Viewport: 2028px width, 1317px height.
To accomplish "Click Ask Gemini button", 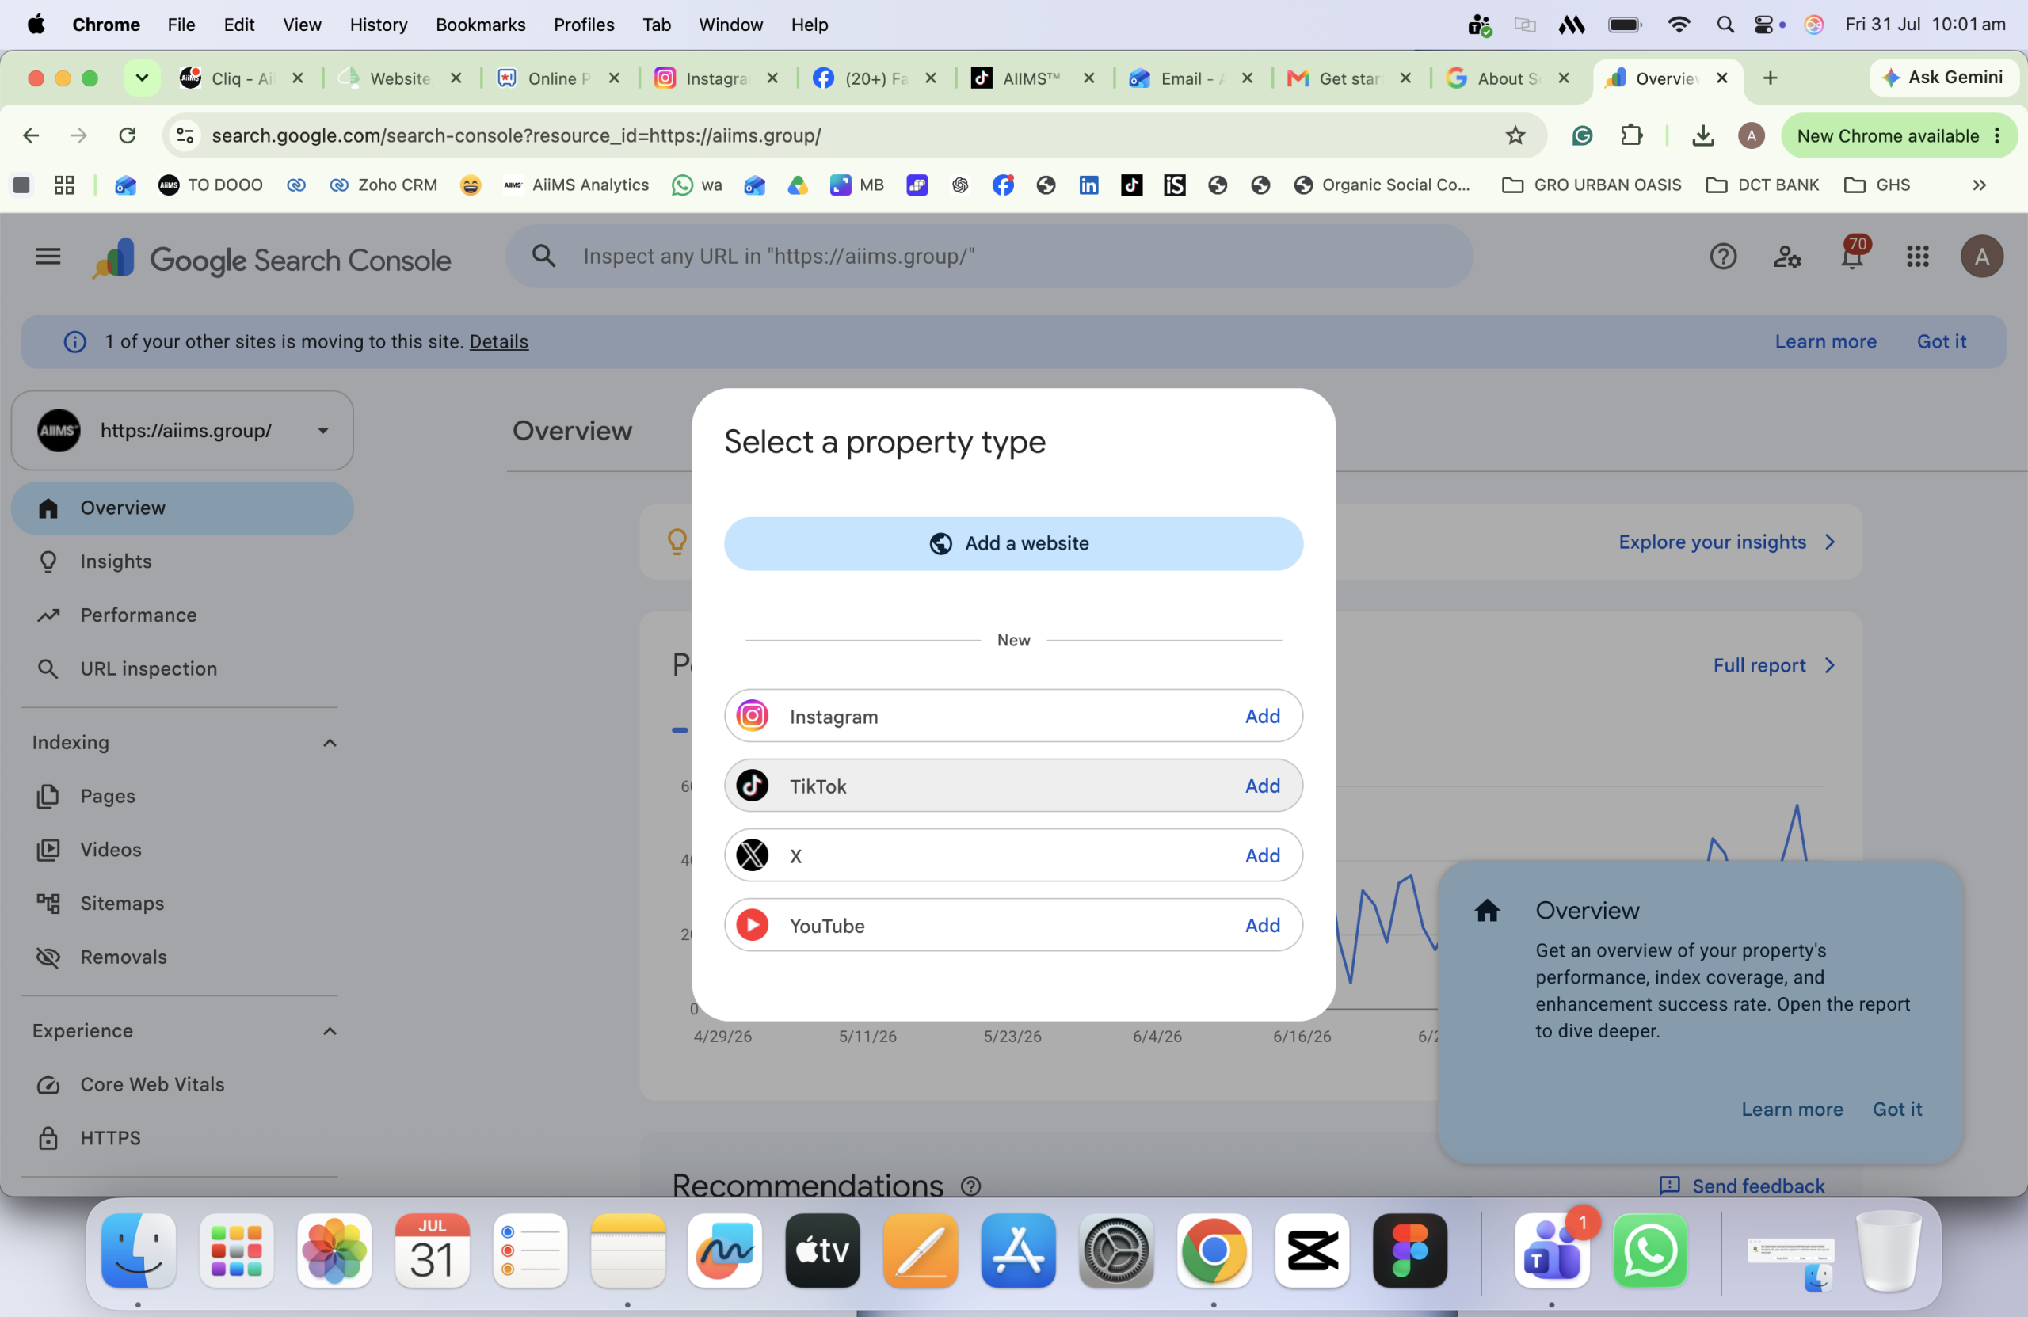I will 1942,78.
